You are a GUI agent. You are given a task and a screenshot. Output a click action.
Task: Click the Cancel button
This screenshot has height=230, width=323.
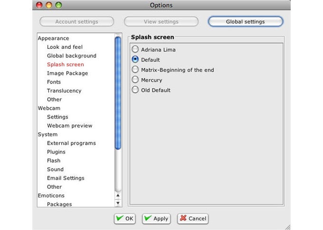tap(193, 219)
